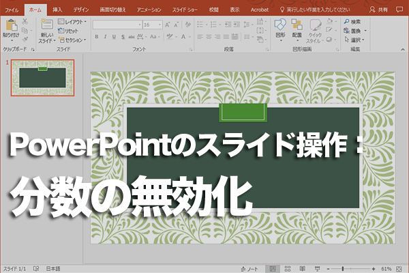Open the font size 16 dropdown

tap(160, 25)
